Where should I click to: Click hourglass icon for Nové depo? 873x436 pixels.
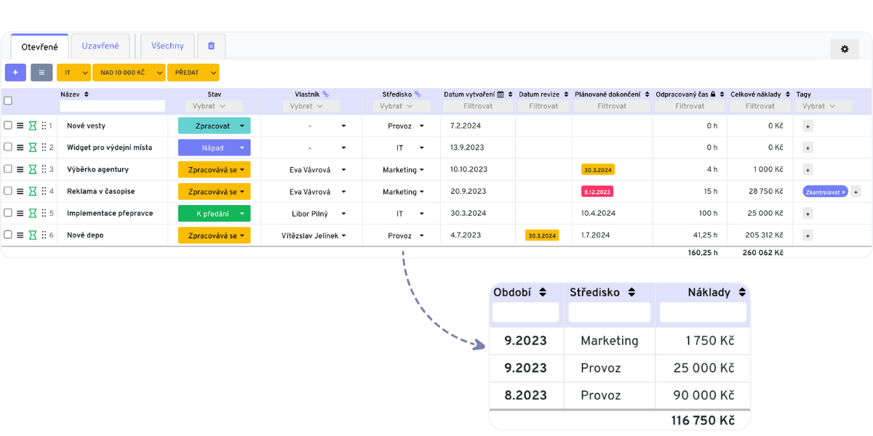pyautogui.click(x=33, y=235)
